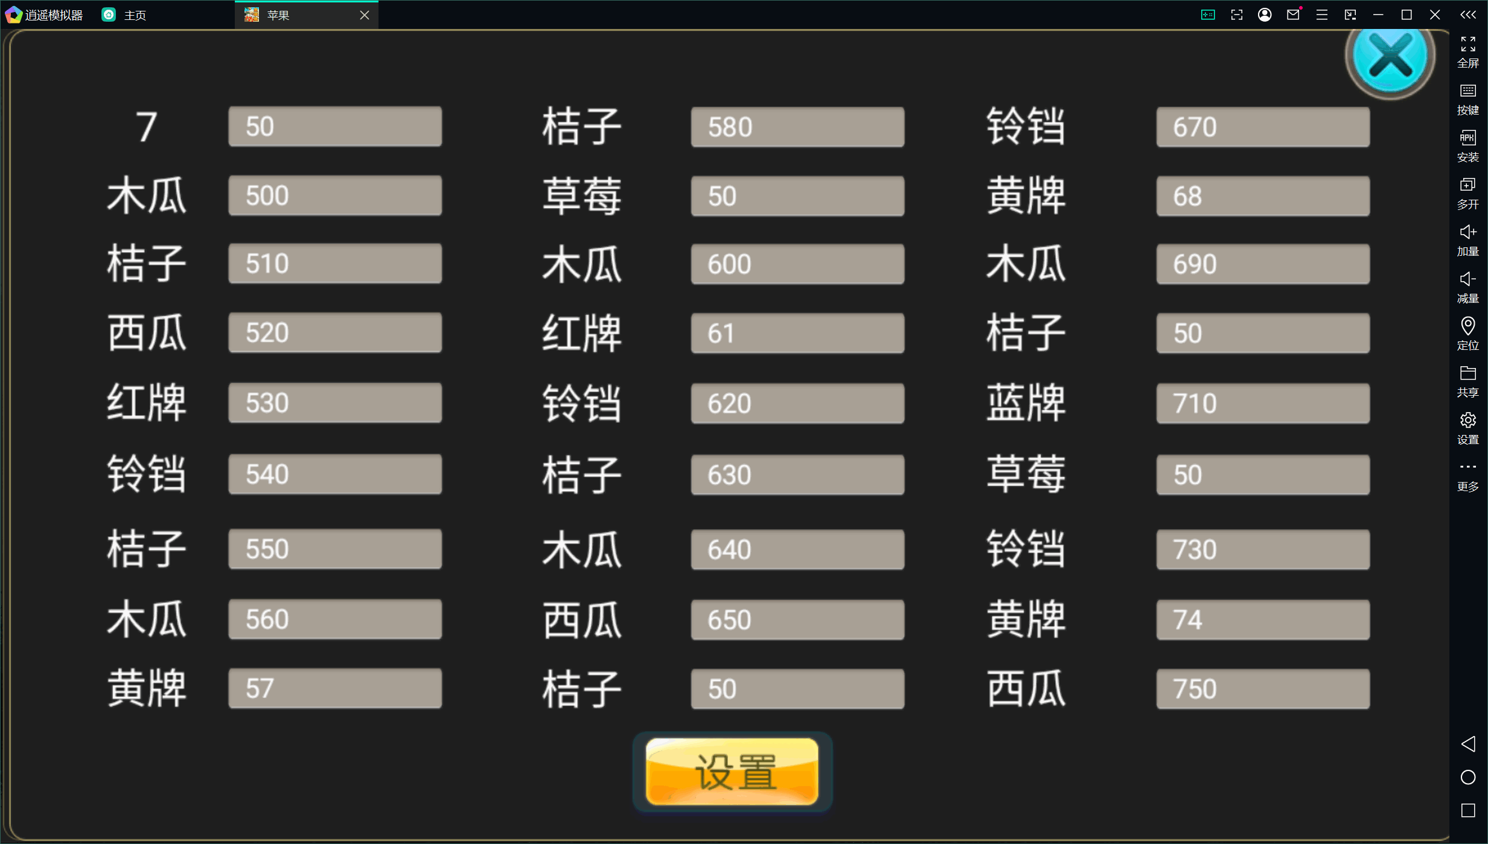Open the mail notification icon
The width and height of the screenshot is (1488, 844).
tap(1292, 14)
